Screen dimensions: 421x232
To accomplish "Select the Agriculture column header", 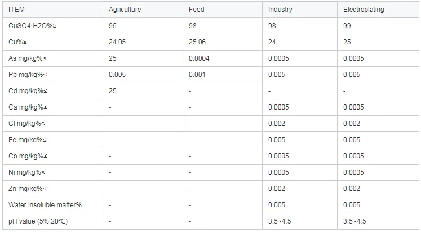I will click(125, 10).
